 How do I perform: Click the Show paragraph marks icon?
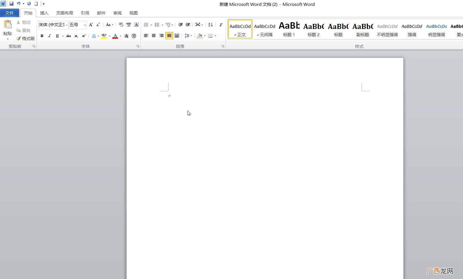click(221, 25)
